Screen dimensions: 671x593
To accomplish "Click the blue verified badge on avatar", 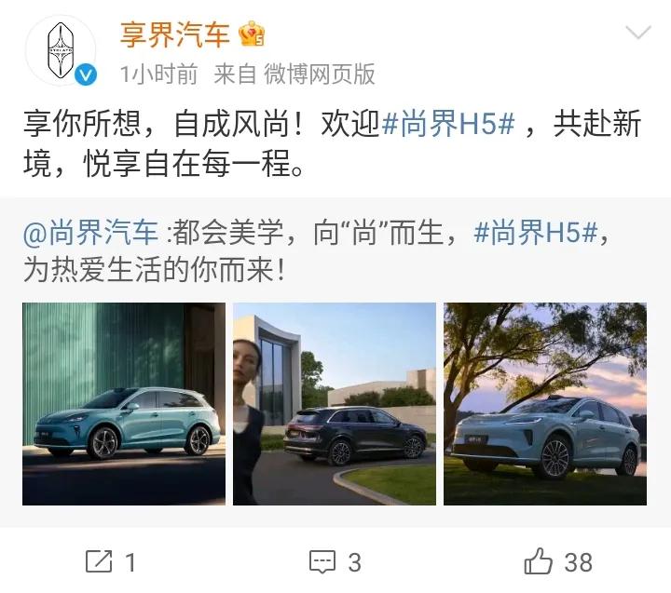I will [86, 74].
